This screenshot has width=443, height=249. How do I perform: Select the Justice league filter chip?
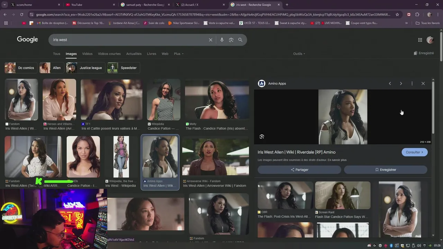(x=85, y=68)
